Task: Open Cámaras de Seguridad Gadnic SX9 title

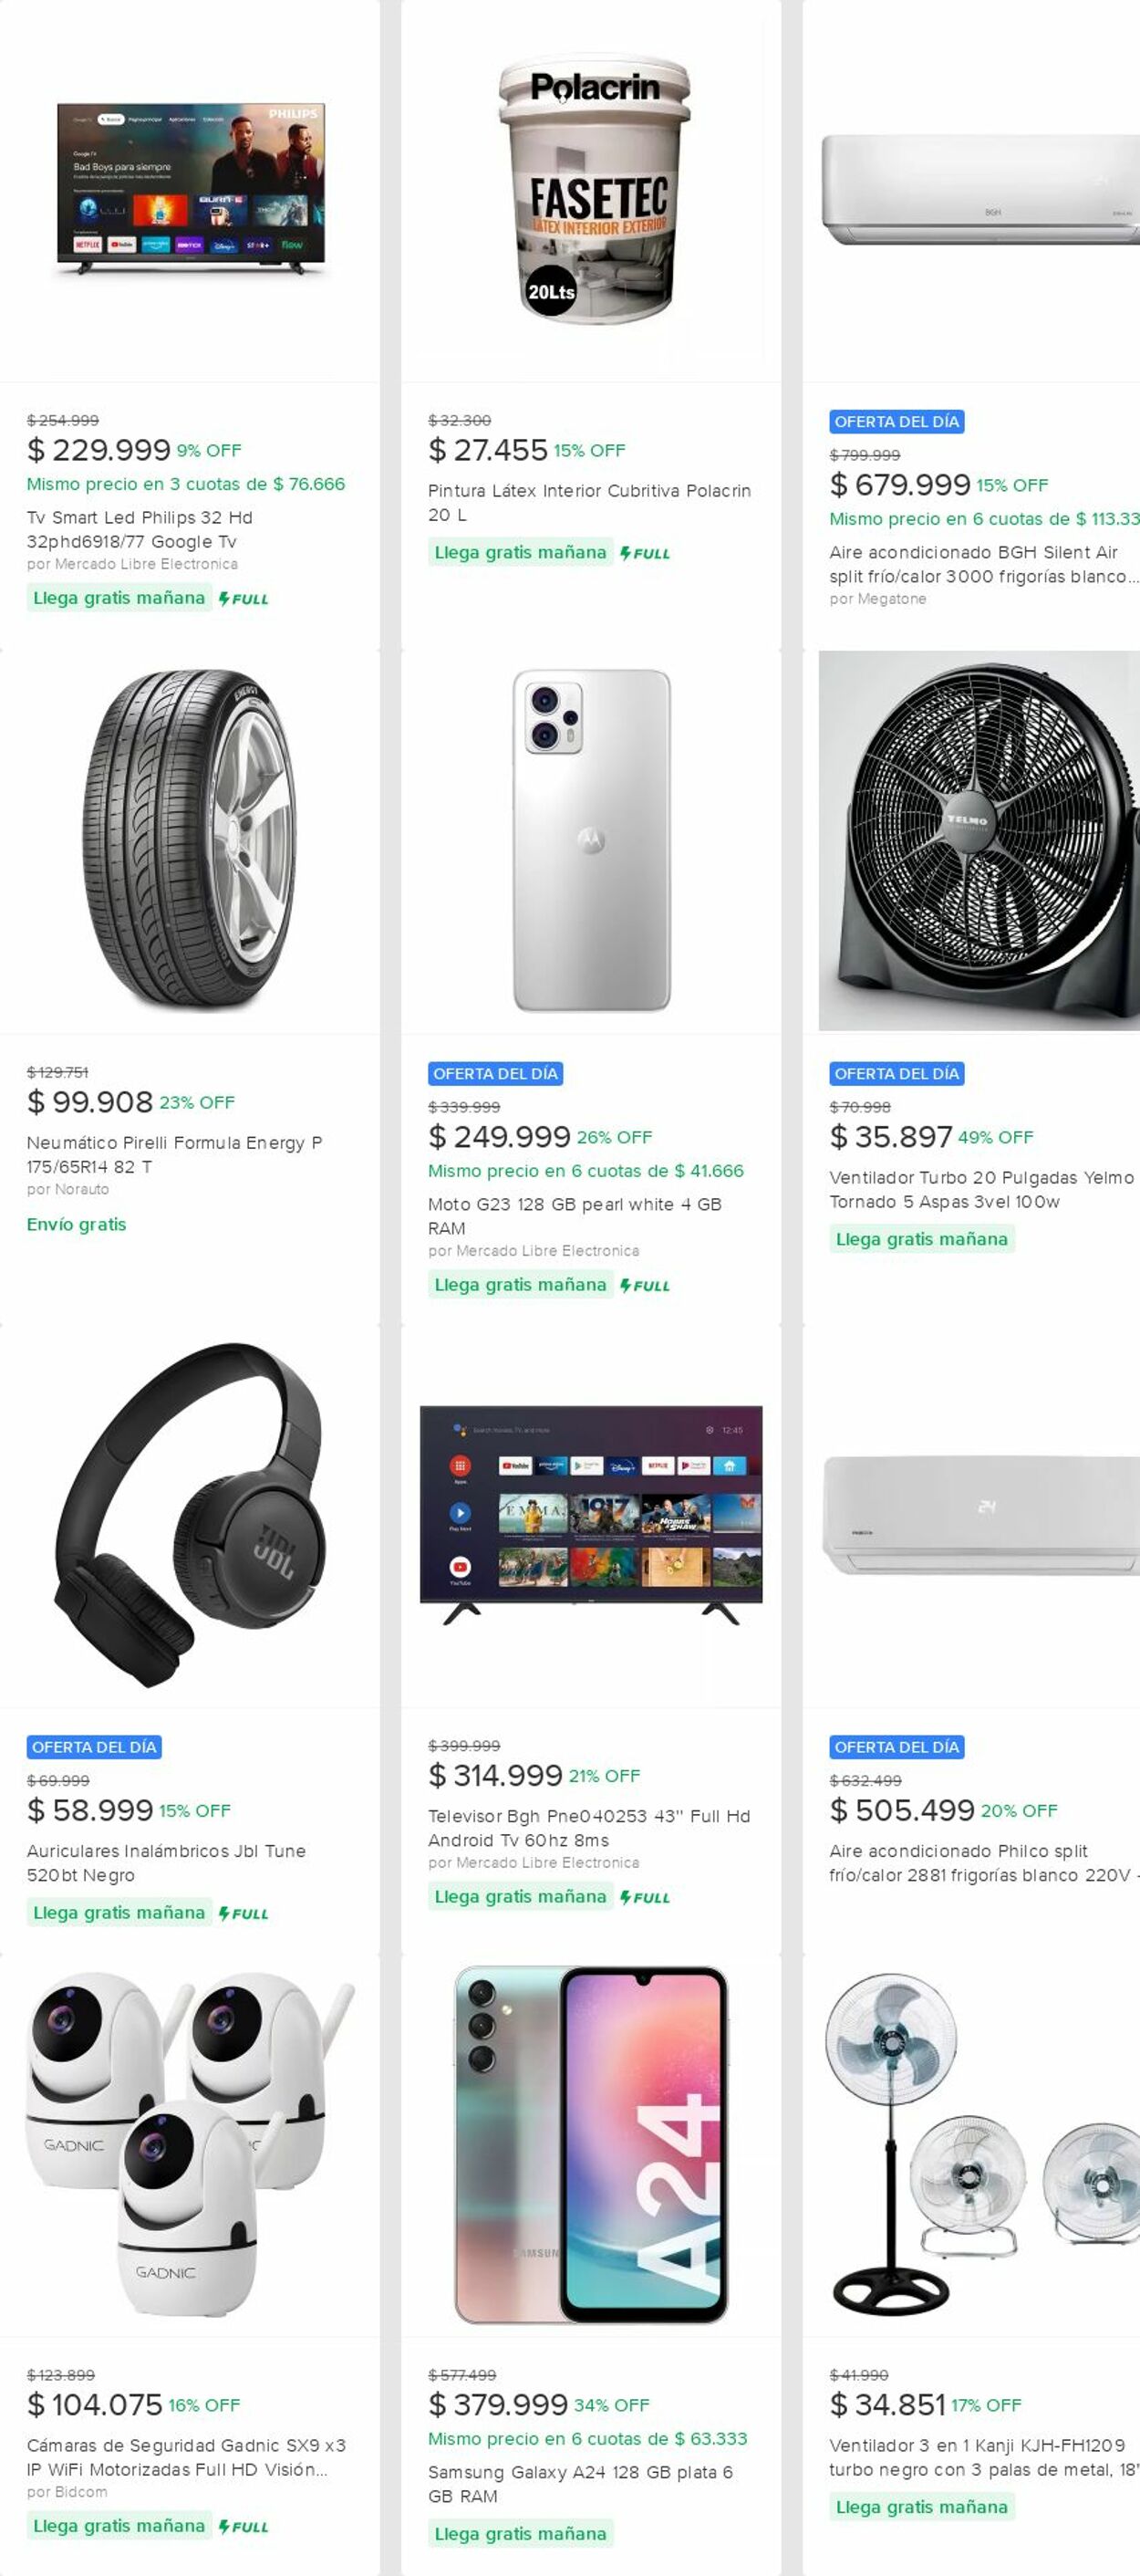Action: pyautogui.click(x=186, y=2457)
